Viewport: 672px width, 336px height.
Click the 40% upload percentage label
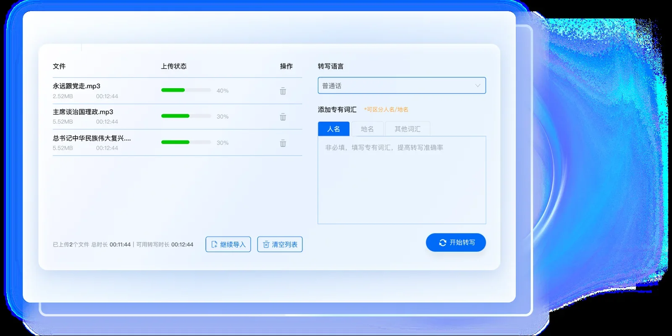pyautogui.click(x=223, y=91)
